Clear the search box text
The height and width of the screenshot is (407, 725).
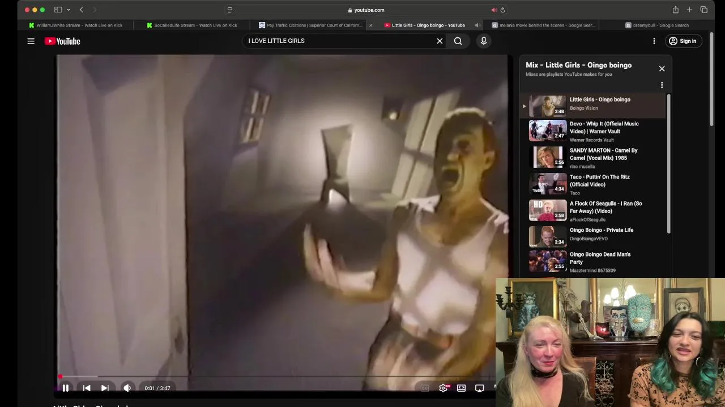click(x=440, y=41)
